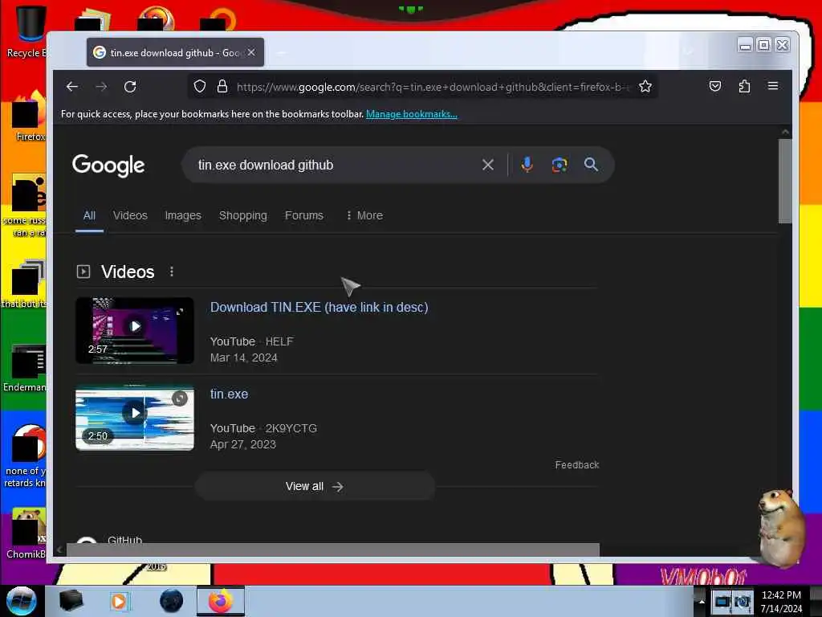
Task: Select the All results tab
Action: tap(89, 215)
